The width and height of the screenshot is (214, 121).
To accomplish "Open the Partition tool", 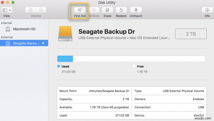I will 94,10.
